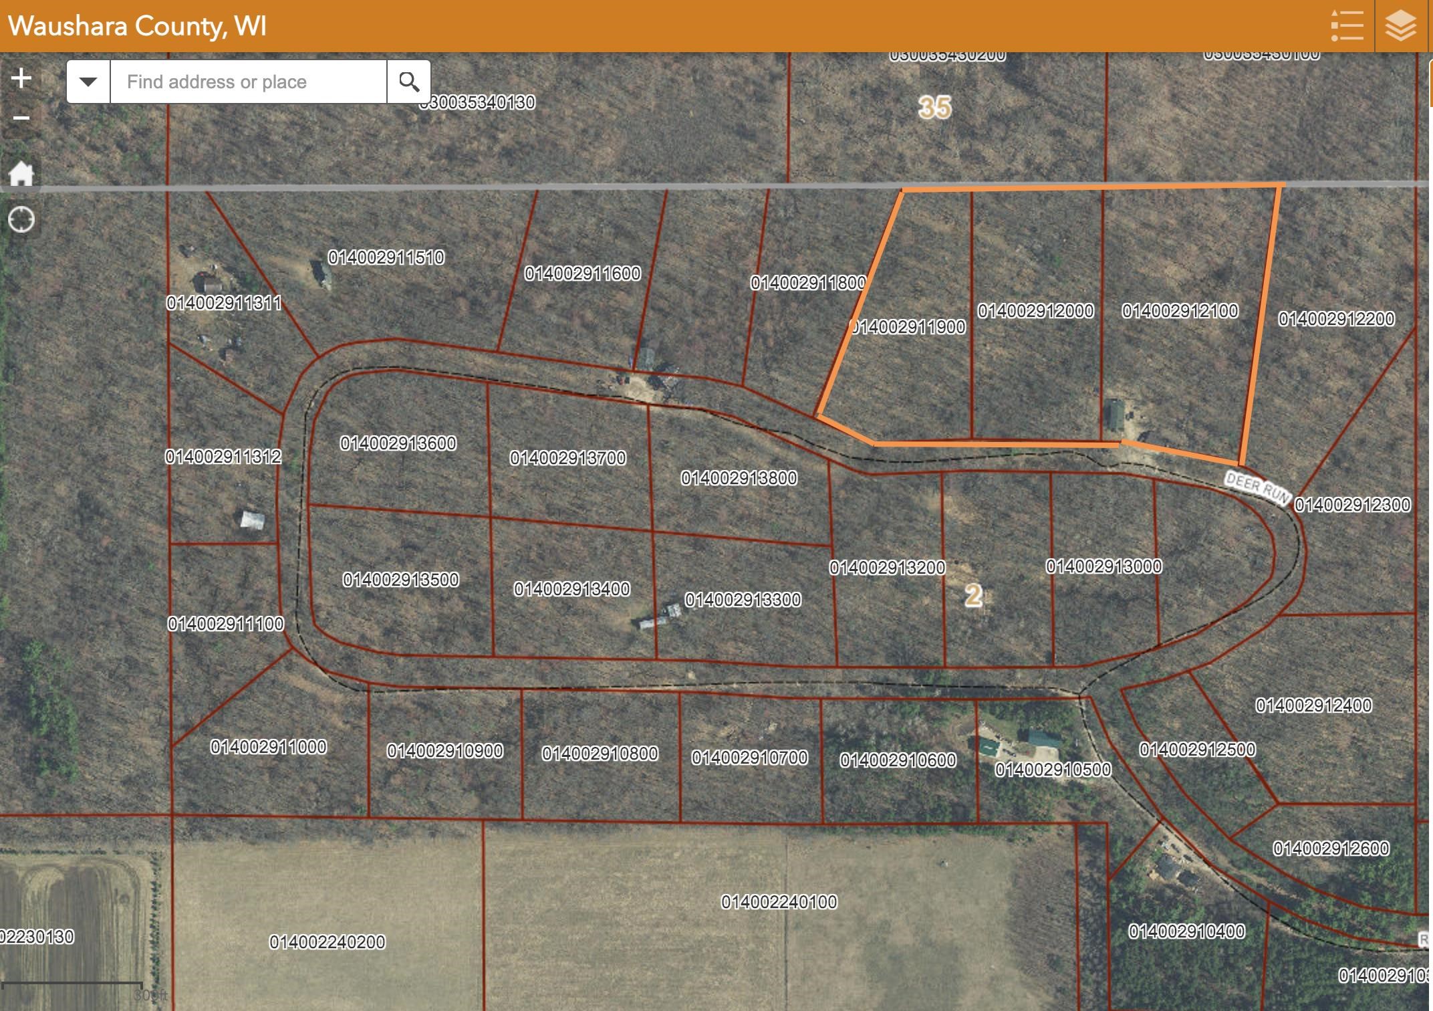Image resolution: width=1433 pixels, height=1011 pixels.
Task: Select parcel 014002910500 with buildings
Action: pos(1053,770)
